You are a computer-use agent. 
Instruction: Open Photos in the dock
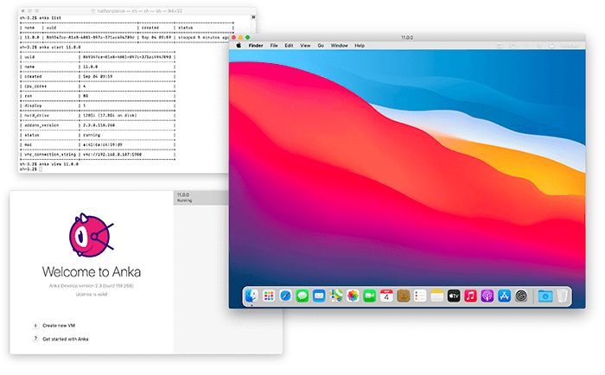[353, 296]
